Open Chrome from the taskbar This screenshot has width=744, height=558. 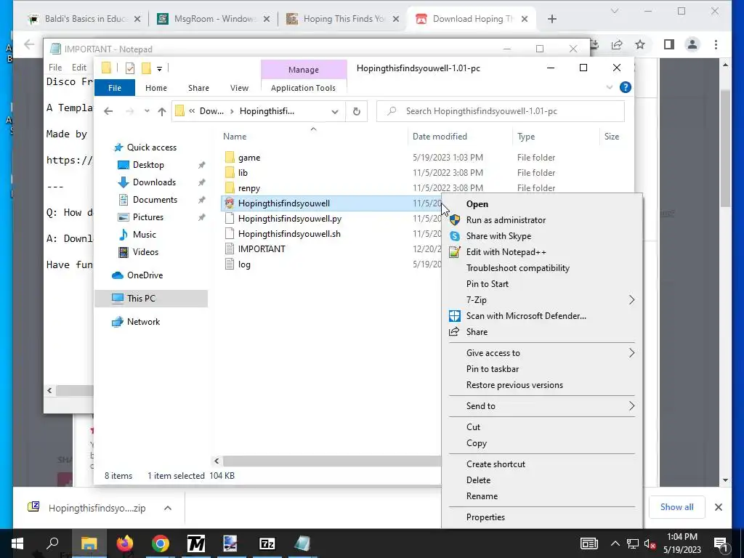(x=161, y=543)
